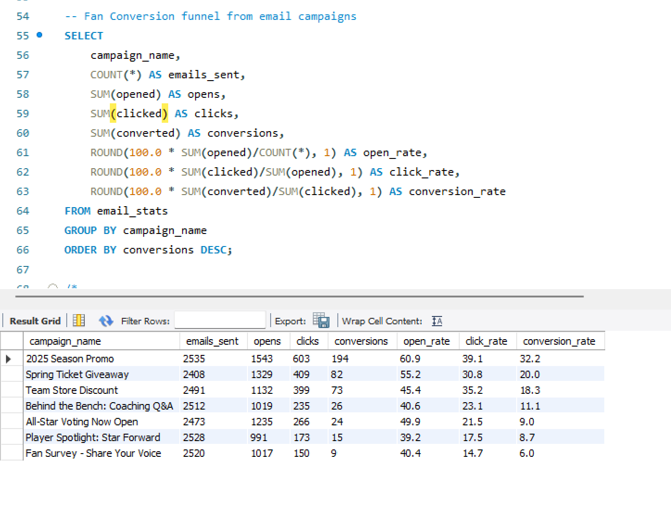The height and width of the screenshot is (518, 671).
Task: Select the row header for Team Store Discount
Action: (x=12, y=391)
